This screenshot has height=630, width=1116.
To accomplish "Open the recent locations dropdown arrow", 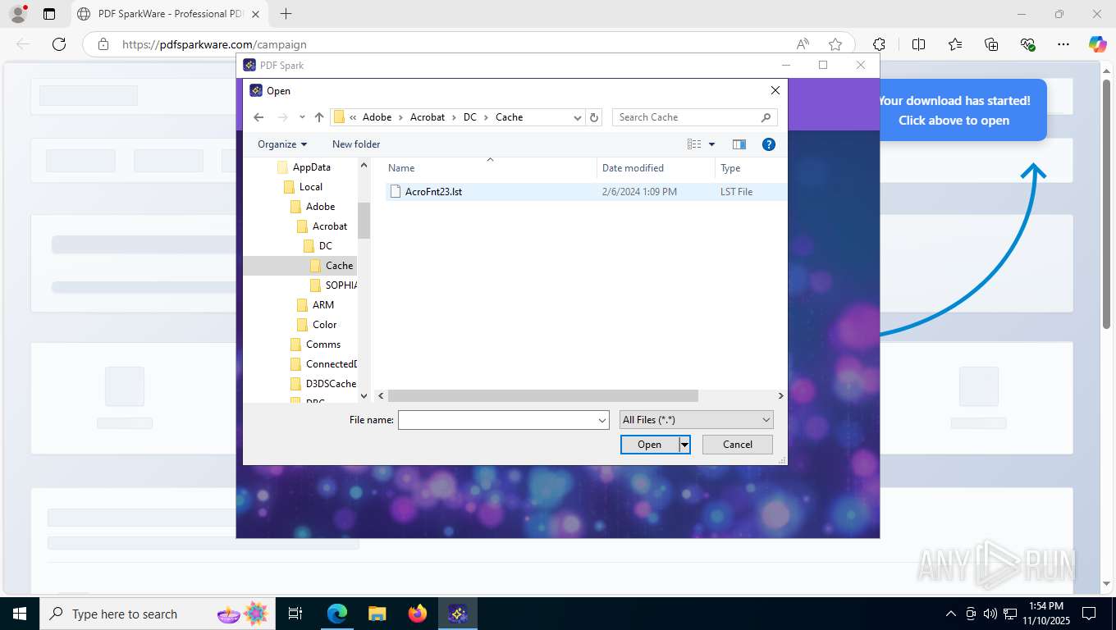I will tap(302, 117).
